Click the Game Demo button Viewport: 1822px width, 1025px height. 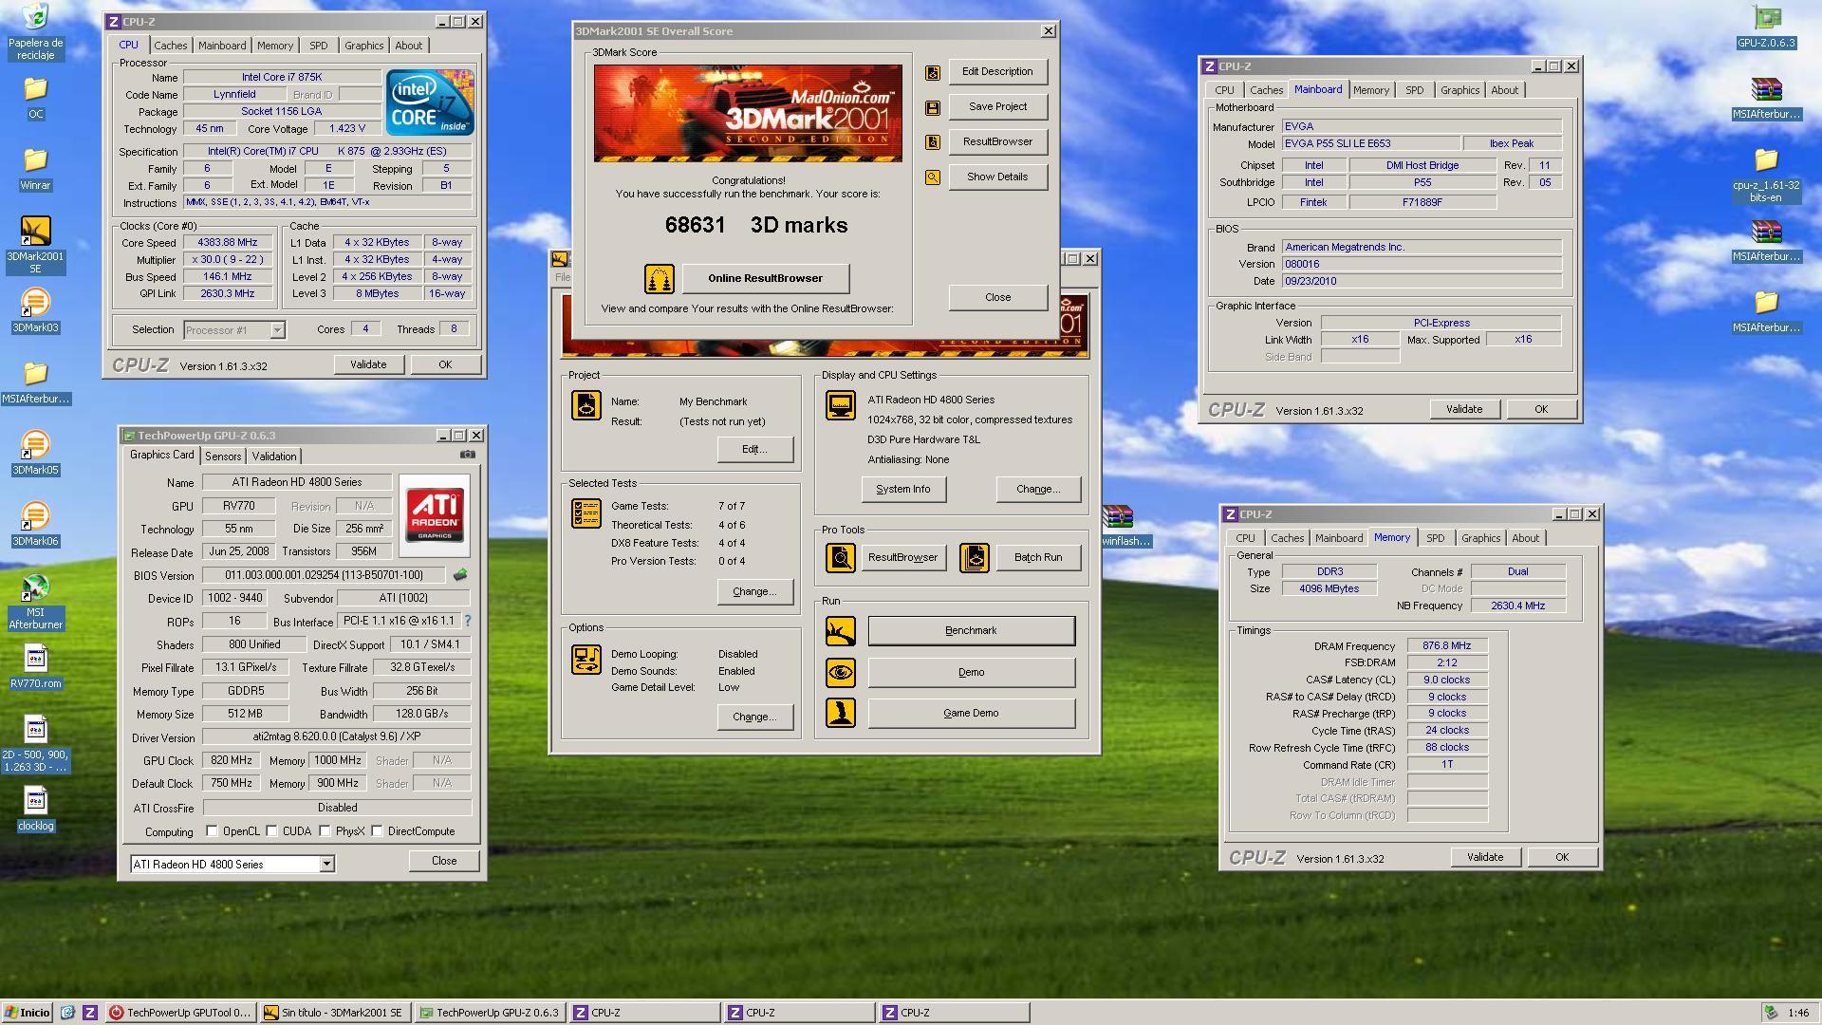(971, 714)
